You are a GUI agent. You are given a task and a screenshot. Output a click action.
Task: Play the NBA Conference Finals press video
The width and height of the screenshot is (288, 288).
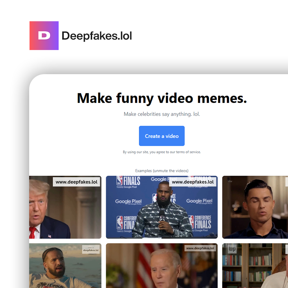(162, 207)
